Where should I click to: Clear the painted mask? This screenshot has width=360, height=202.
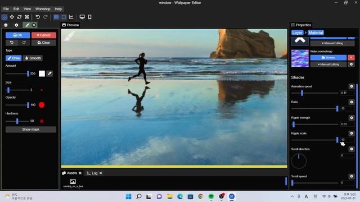tap(44, 43)
